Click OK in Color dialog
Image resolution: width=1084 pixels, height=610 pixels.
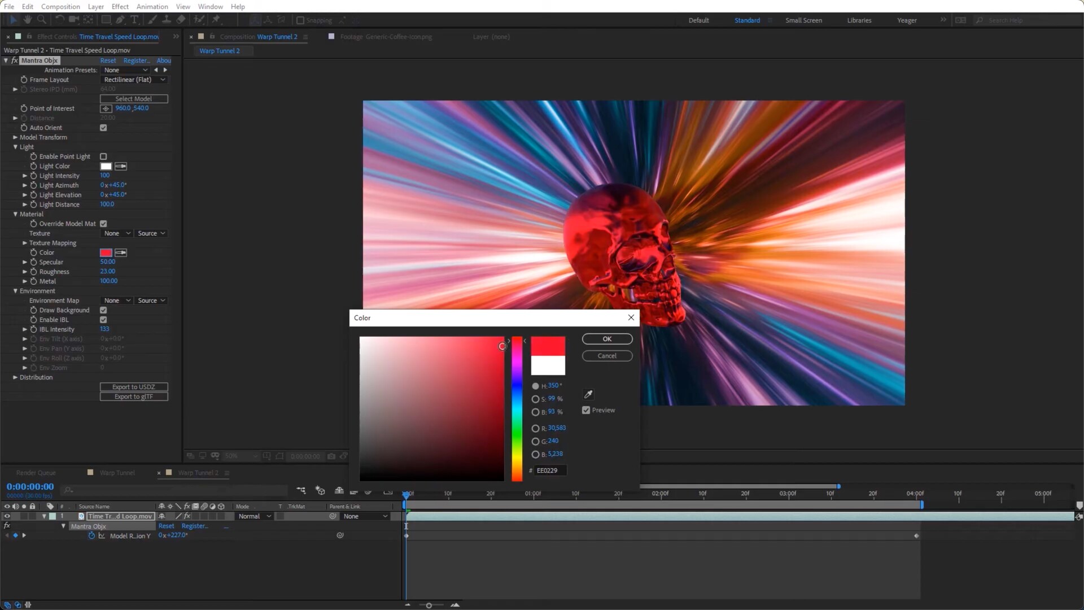pyautogui.click(x=607, y=339)
